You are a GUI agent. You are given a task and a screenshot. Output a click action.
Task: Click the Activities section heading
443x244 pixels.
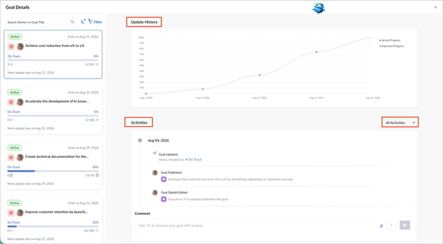139,122
